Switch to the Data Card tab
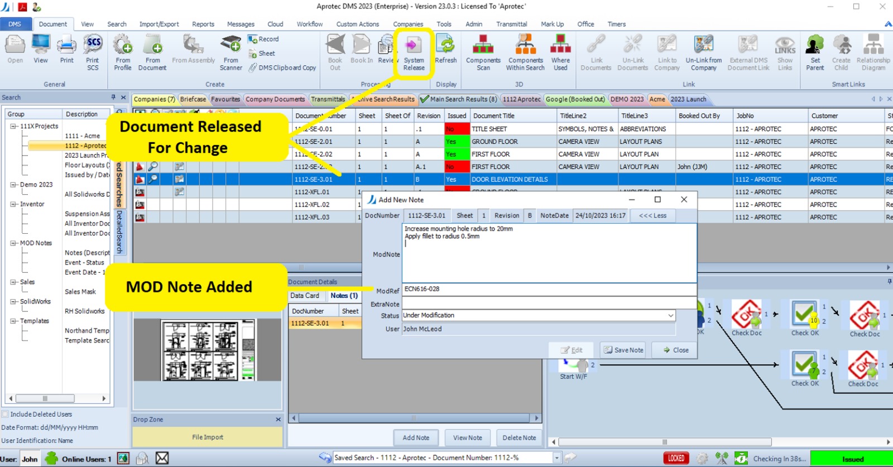This screenshot has height=467, width=893. (x=305, y=296)
